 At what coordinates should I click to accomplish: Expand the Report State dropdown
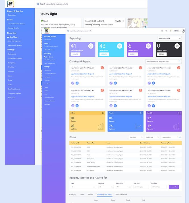click(x=123, y=187)
